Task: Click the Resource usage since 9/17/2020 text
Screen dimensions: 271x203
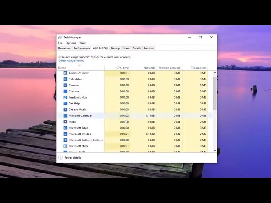Action: [x=95, y=57]
